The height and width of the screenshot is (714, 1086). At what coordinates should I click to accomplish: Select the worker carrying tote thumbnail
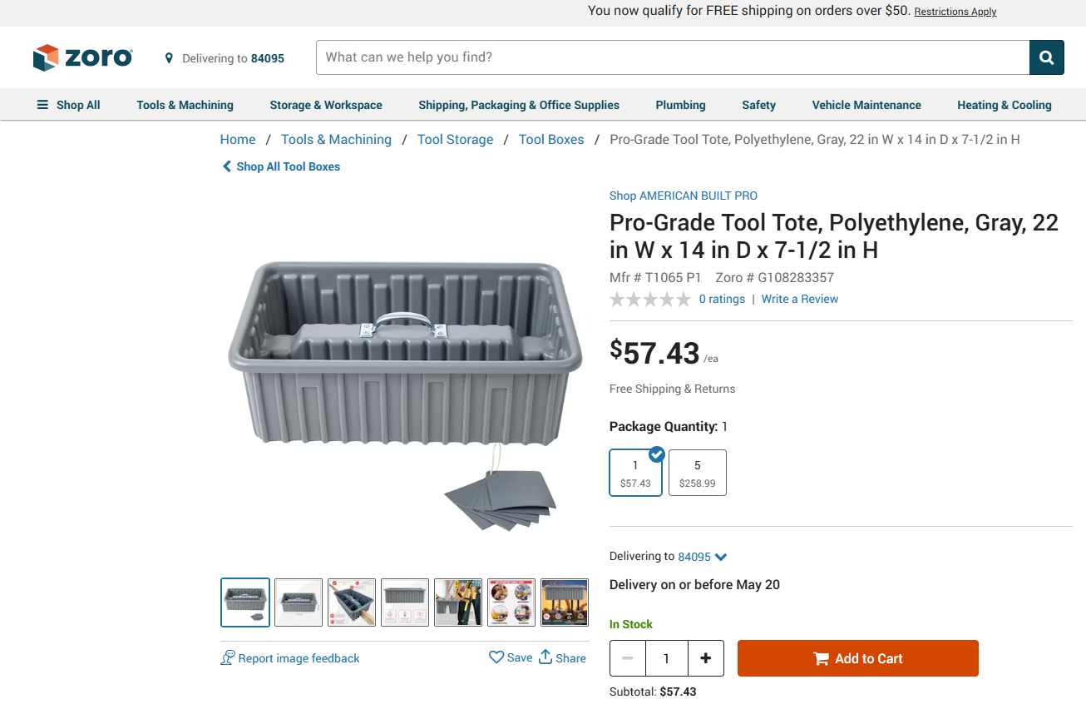(458, 602)
